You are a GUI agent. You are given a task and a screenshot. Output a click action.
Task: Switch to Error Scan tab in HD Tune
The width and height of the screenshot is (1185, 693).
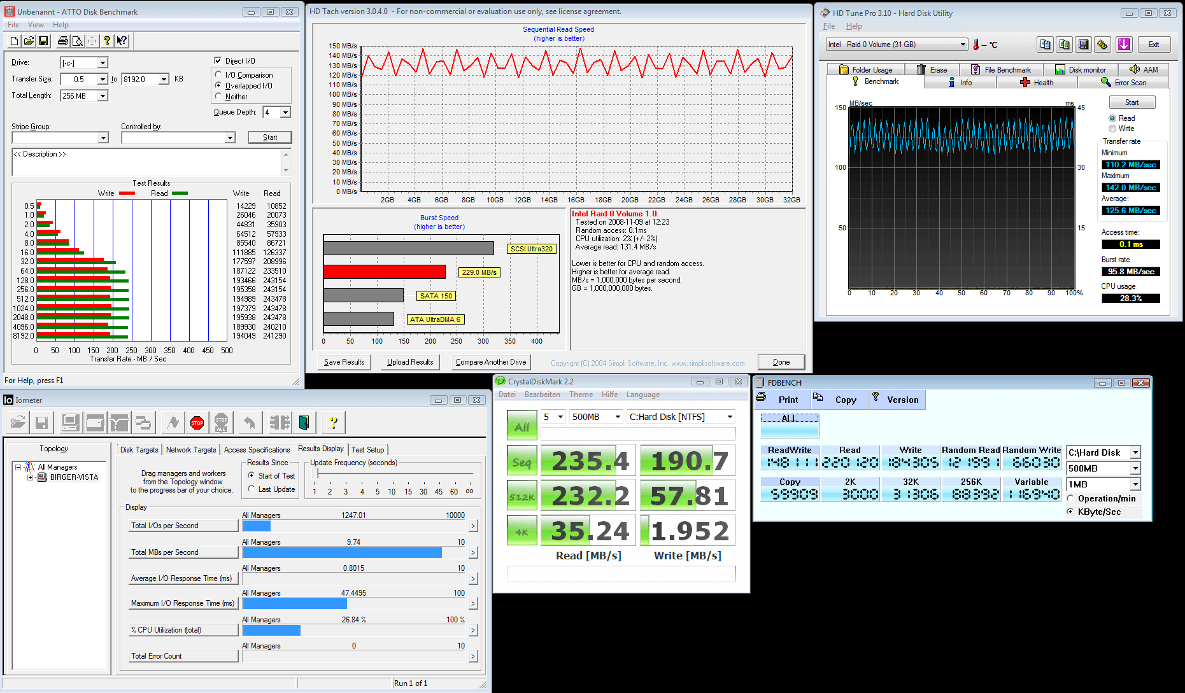pyautogui.click(x=1123, y=83)
